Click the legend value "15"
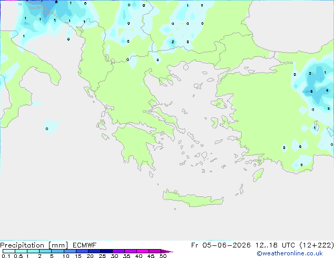The width and height of the screenshot is (334, 258). (x=78, y=256)
